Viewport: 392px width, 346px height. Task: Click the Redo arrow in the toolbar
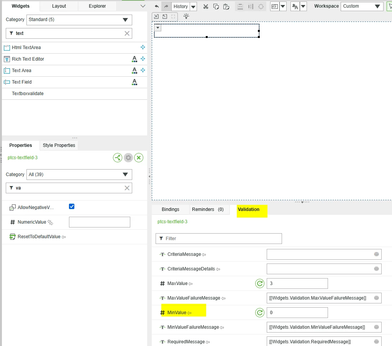tap(166, 7)
